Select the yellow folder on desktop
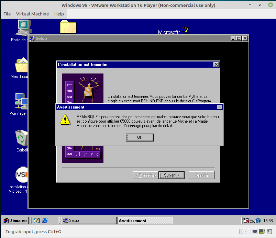 click(x=68, y=27)
